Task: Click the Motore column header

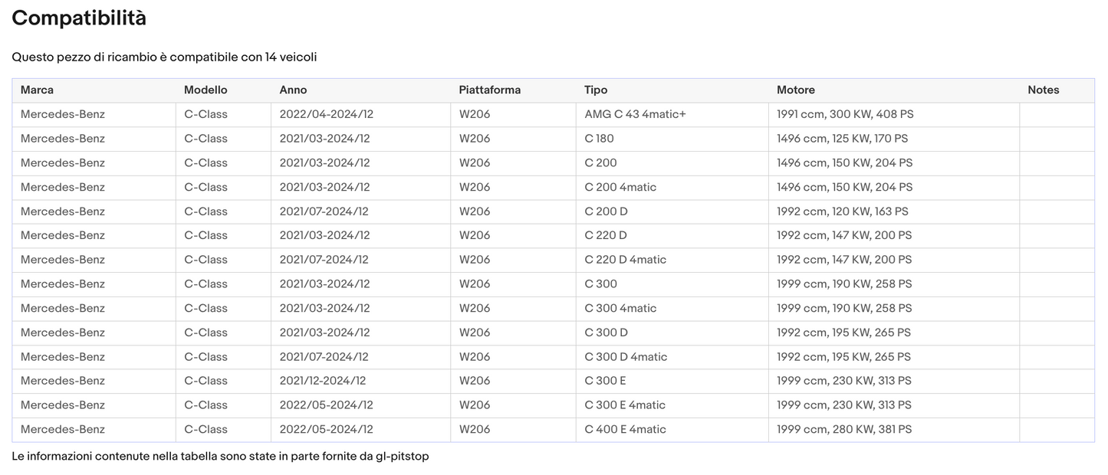Action: [795, 90]
